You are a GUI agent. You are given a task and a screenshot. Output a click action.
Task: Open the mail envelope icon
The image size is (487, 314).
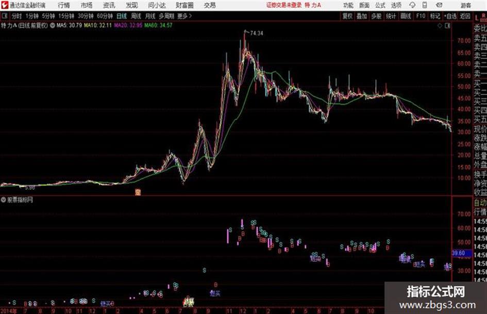[439, 5]
